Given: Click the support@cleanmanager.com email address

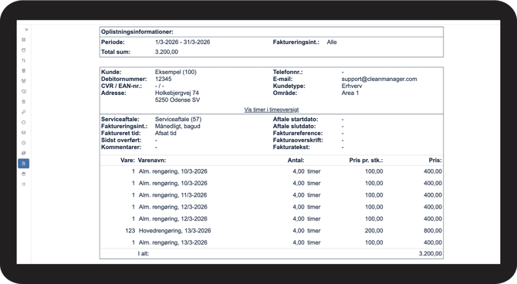Looking at the screenshot, I should (379, 79).
